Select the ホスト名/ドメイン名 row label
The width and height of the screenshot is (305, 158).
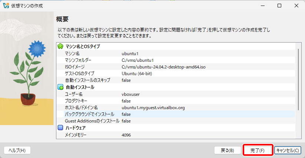81,108
